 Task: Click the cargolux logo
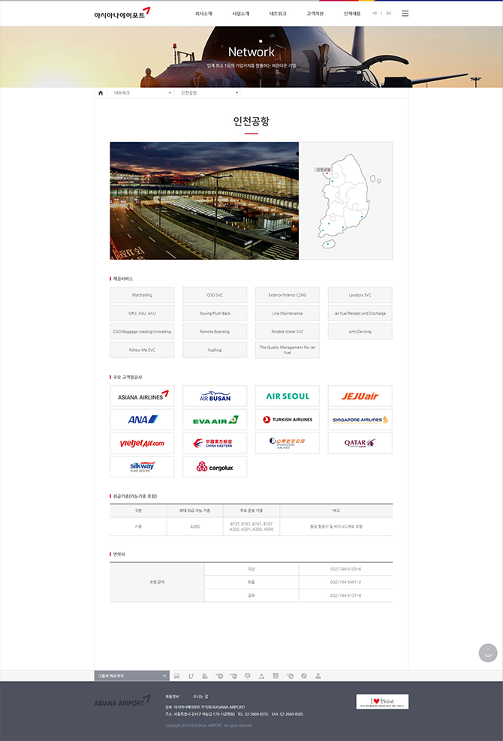tap(215, 467)
